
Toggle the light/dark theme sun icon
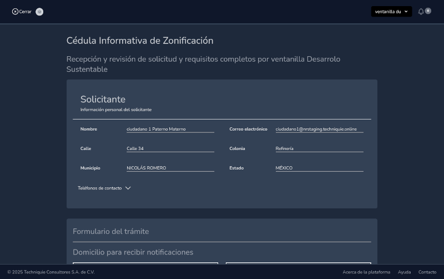pyautogui.click(x=39, y=12)
